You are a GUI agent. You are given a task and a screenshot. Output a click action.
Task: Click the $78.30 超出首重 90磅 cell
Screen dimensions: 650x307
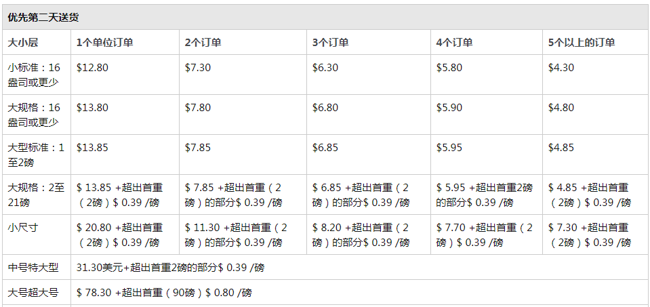coord(164,293)
